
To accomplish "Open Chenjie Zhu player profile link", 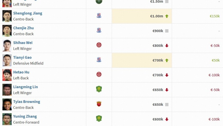I will pyautogui.click(x=23, y=28).
